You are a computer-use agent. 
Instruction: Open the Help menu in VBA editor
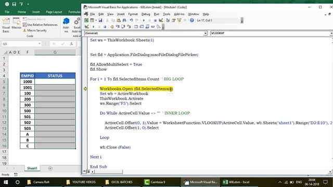pos(206,14)
